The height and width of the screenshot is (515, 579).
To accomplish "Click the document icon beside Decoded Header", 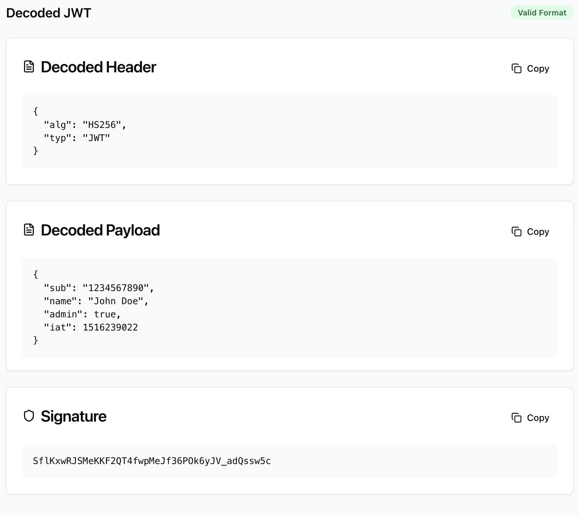I will click(29, 67).
